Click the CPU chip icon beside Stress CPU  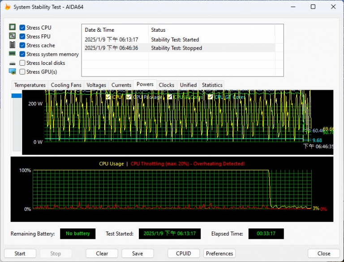coord(12,27)
